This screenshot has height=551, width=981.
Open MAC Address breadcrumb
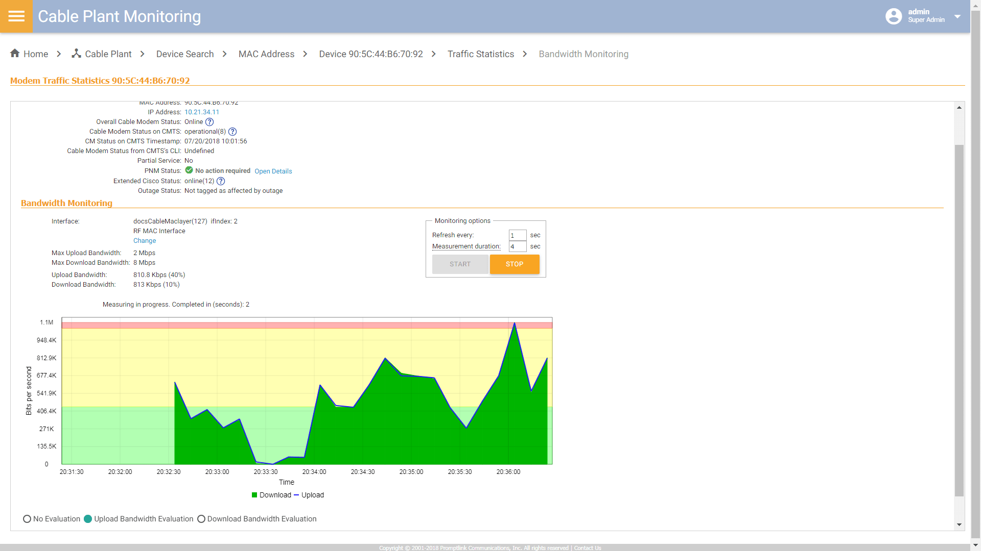[x=266, y=54]
